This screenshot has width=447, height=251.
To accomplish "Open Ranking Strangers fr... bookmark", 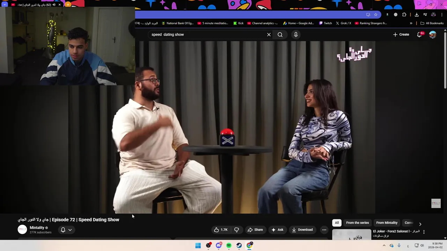I will point(371,23).
